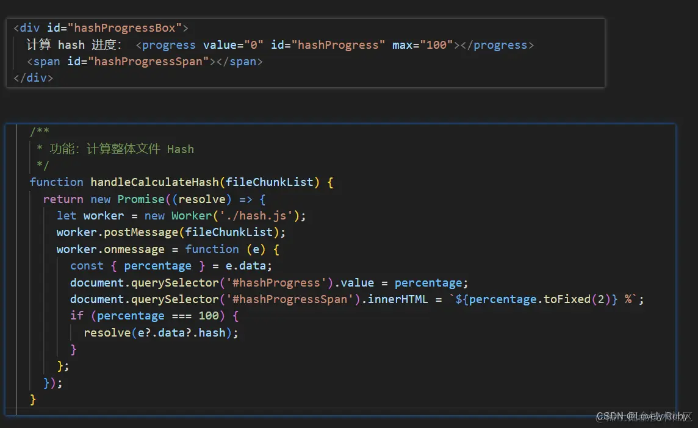The image size is (698, 428).
Task: Click the function keyword before handleCalculateHash
Action: click(x=57, y=182)
